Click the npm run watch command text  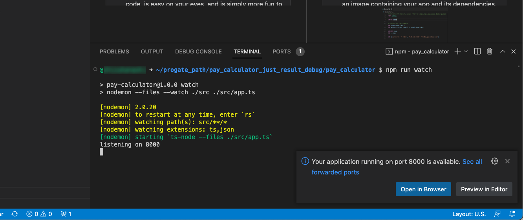[x=409, y=70]
